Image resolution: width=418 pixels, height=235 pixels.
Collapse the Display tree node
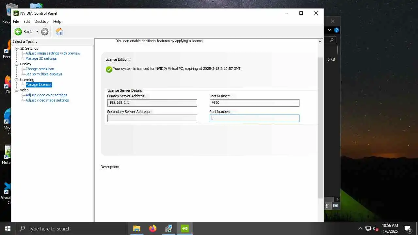pyautogui.click(x=17, y=64)
